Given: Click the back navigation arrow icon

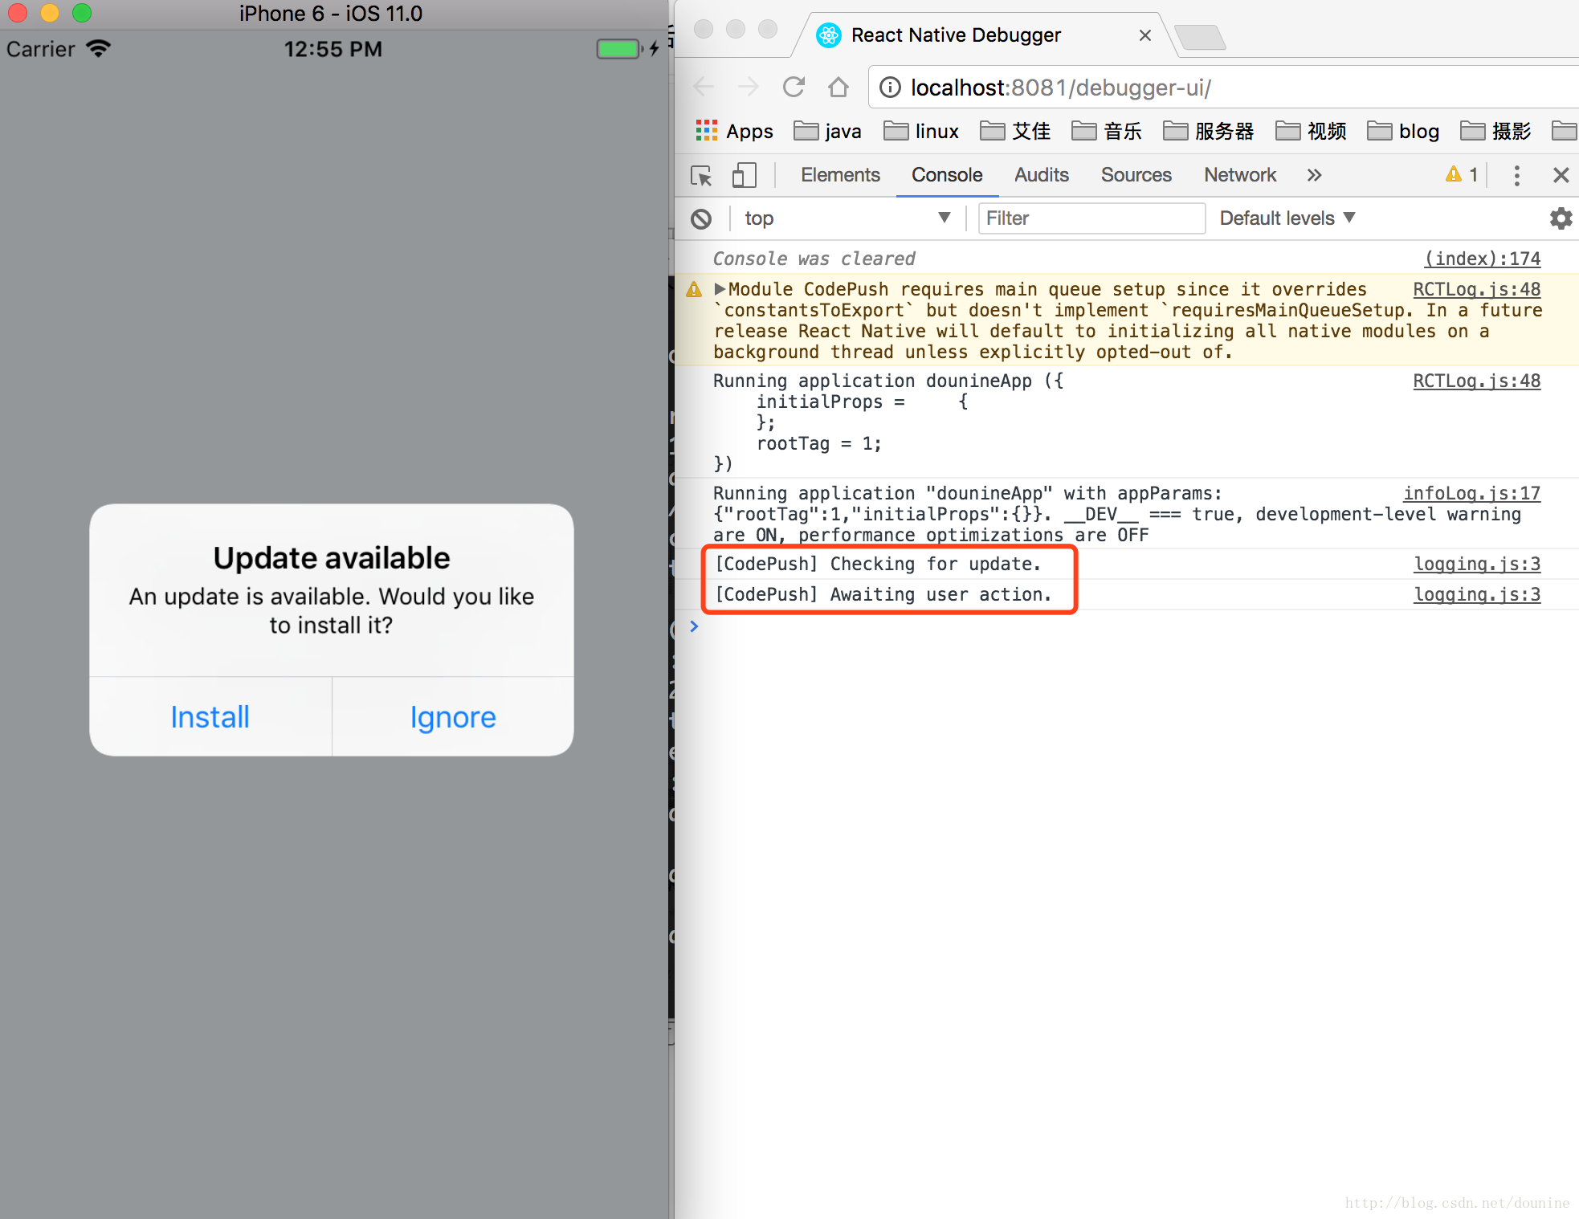Looking at the screenshot, I should pyautogui.click(x=711, y=87).
